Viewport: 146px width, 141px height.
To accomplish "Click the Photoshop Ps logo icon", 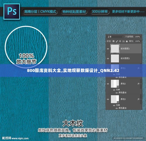I will (12, 12).
